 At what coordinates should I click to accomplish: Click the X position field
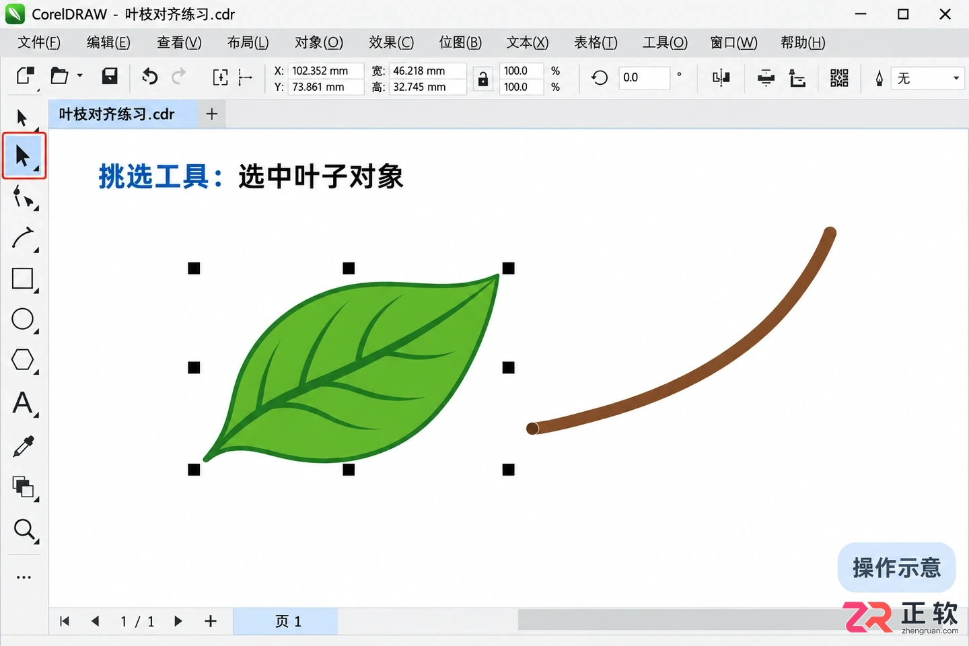pos(326,71)
